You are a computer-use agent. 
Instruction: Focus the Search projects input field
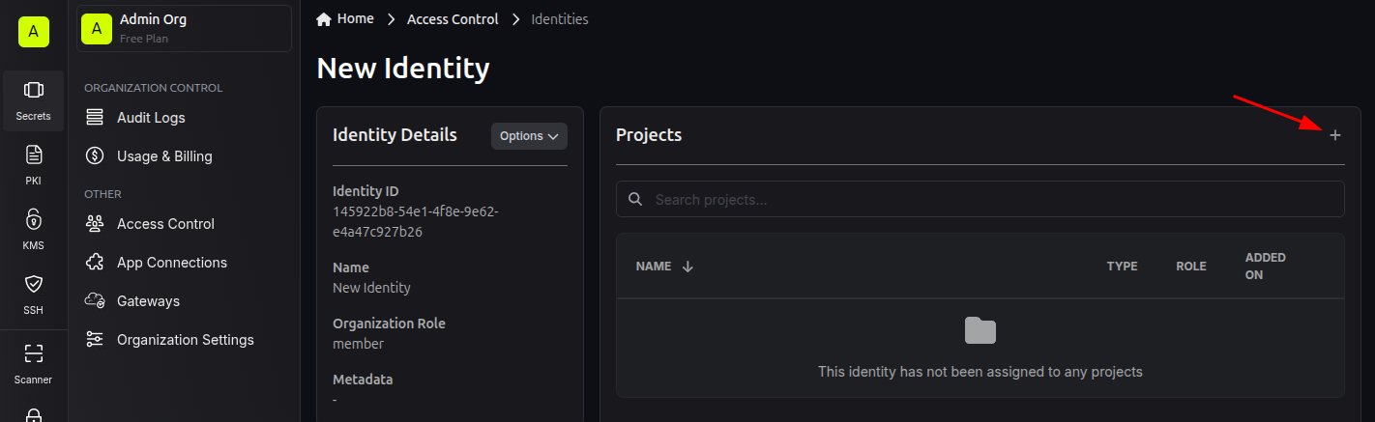(x=980, y=199)
